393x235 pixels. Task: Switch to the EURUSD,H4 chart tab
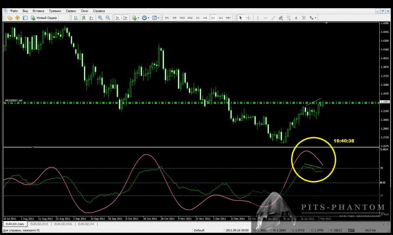pyautogui.click(x=86, y=224)
